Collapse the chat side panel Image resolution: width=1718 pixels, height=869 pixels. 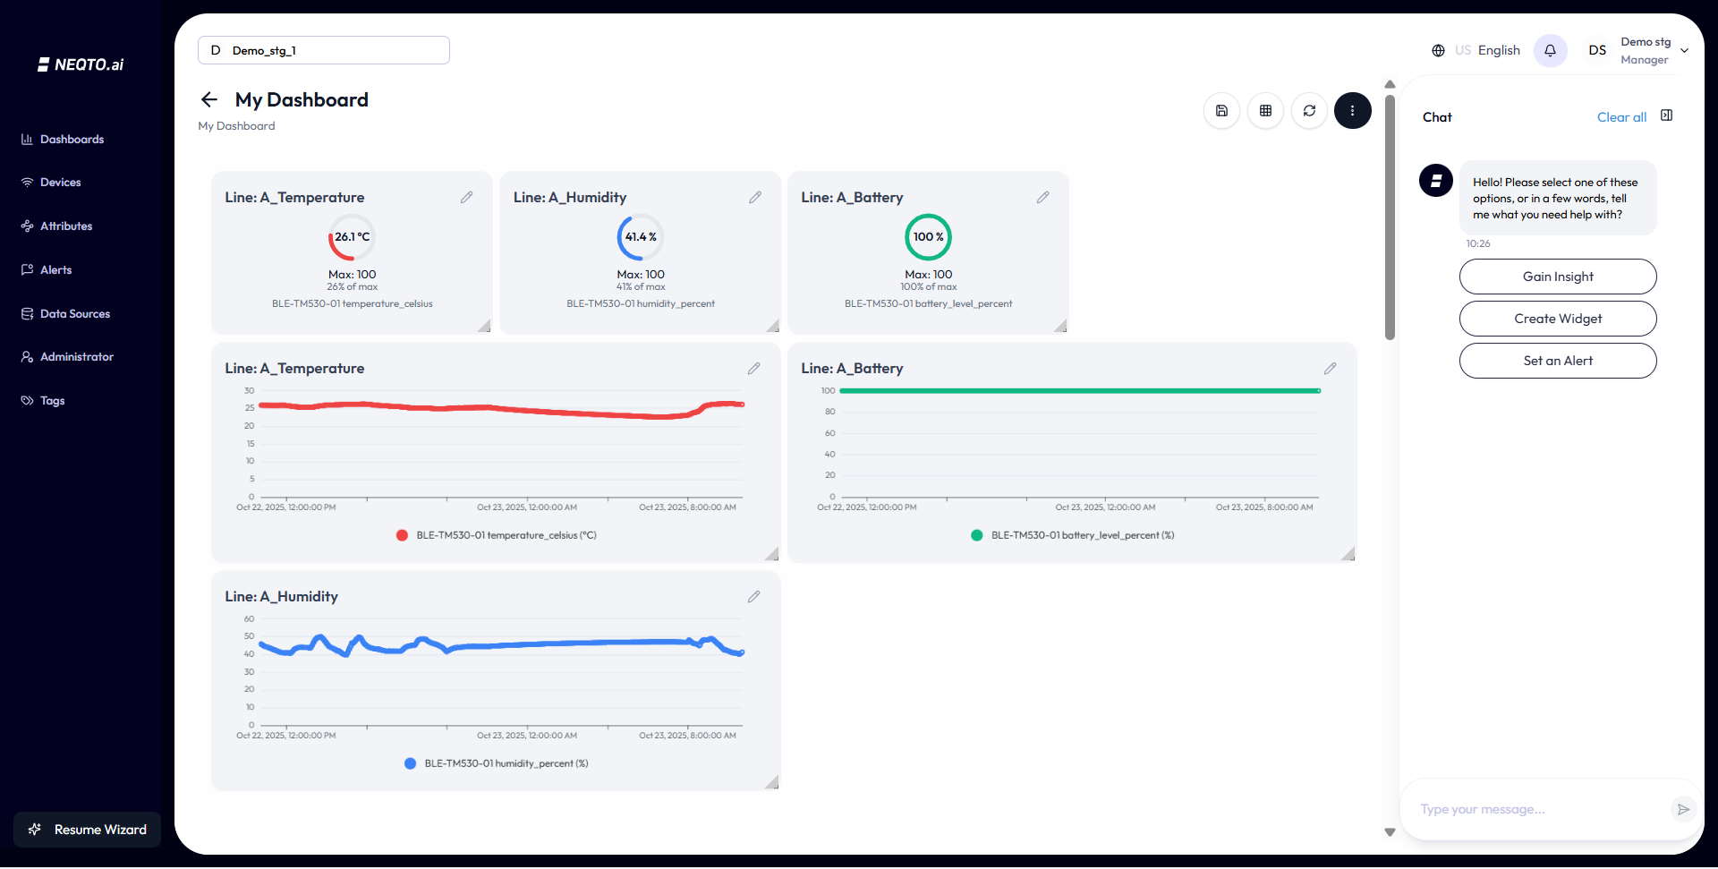(x=1666, y=115)
